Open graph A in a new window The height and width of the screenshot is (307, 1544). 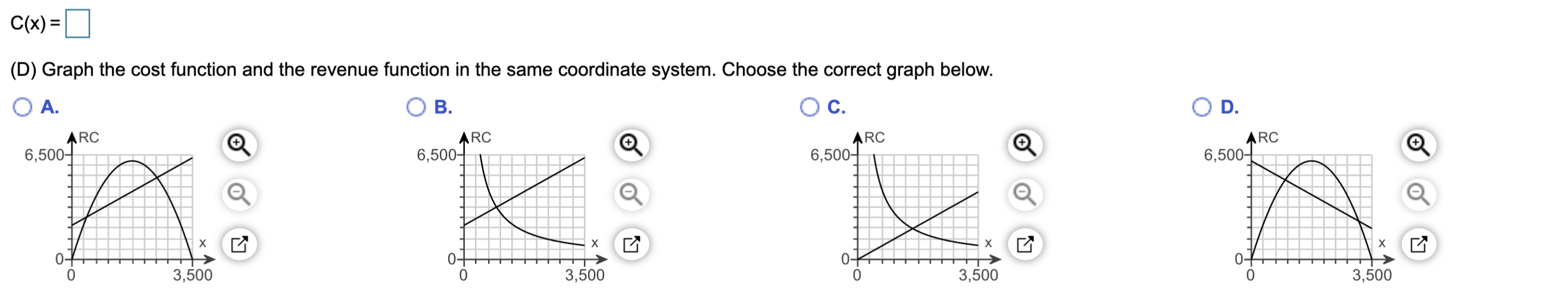(239, 244)
